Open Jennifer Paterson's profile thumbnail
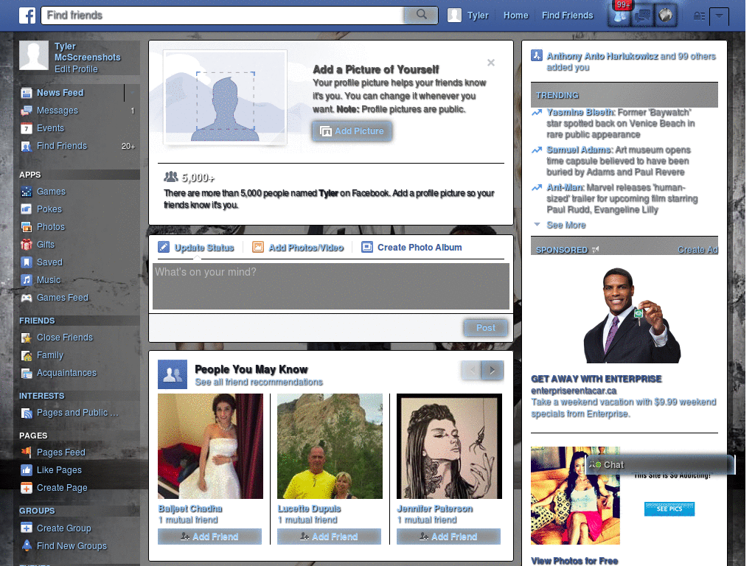The image size is (755, 566). [x=449, y=446]
